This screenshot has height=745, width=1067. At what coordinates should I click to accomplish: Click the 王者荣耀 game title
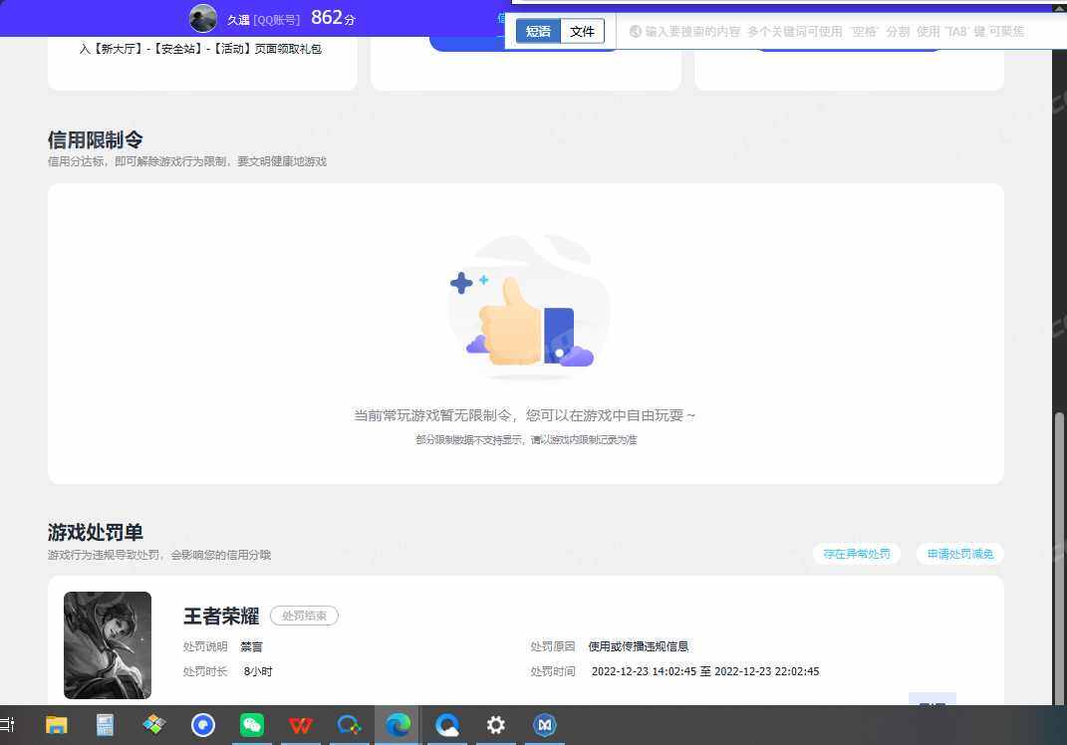point(221,617)
